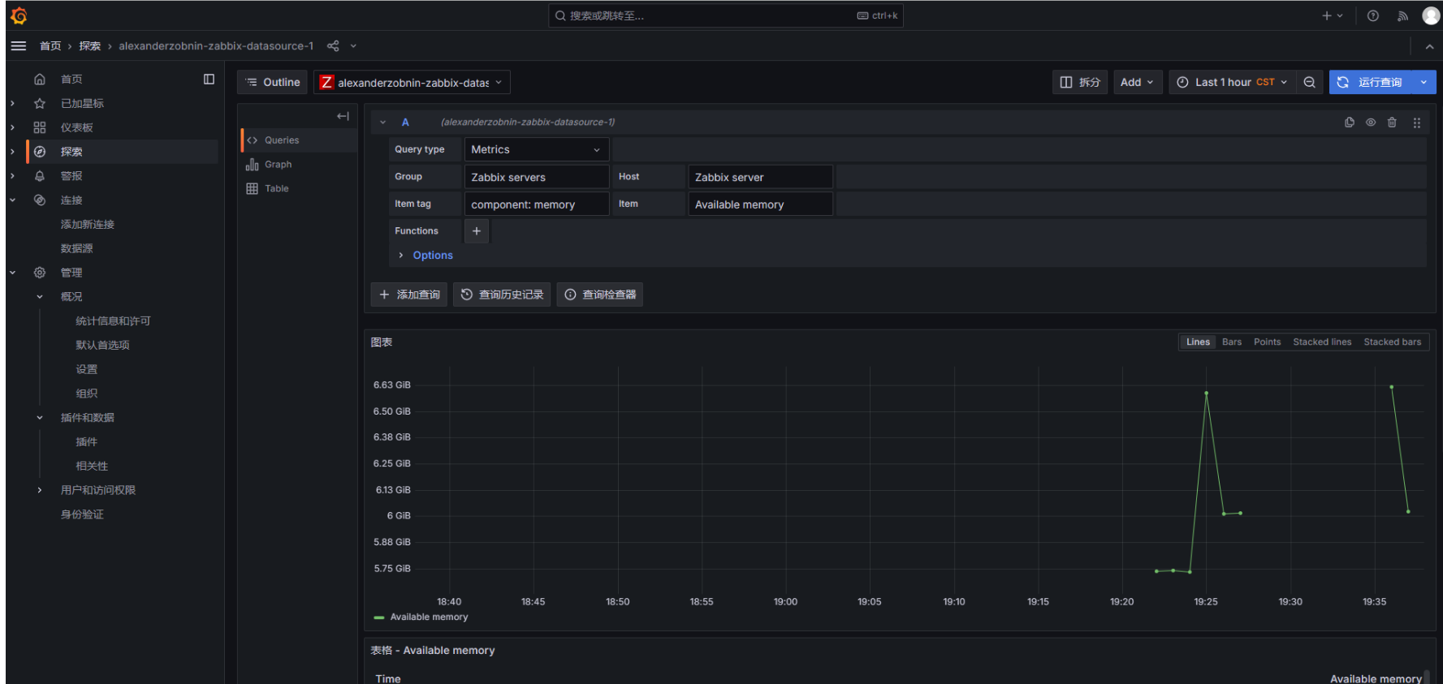Collapse query A row chevron
The height and width of the screenshot is (684, 1443).
[382, 123]
